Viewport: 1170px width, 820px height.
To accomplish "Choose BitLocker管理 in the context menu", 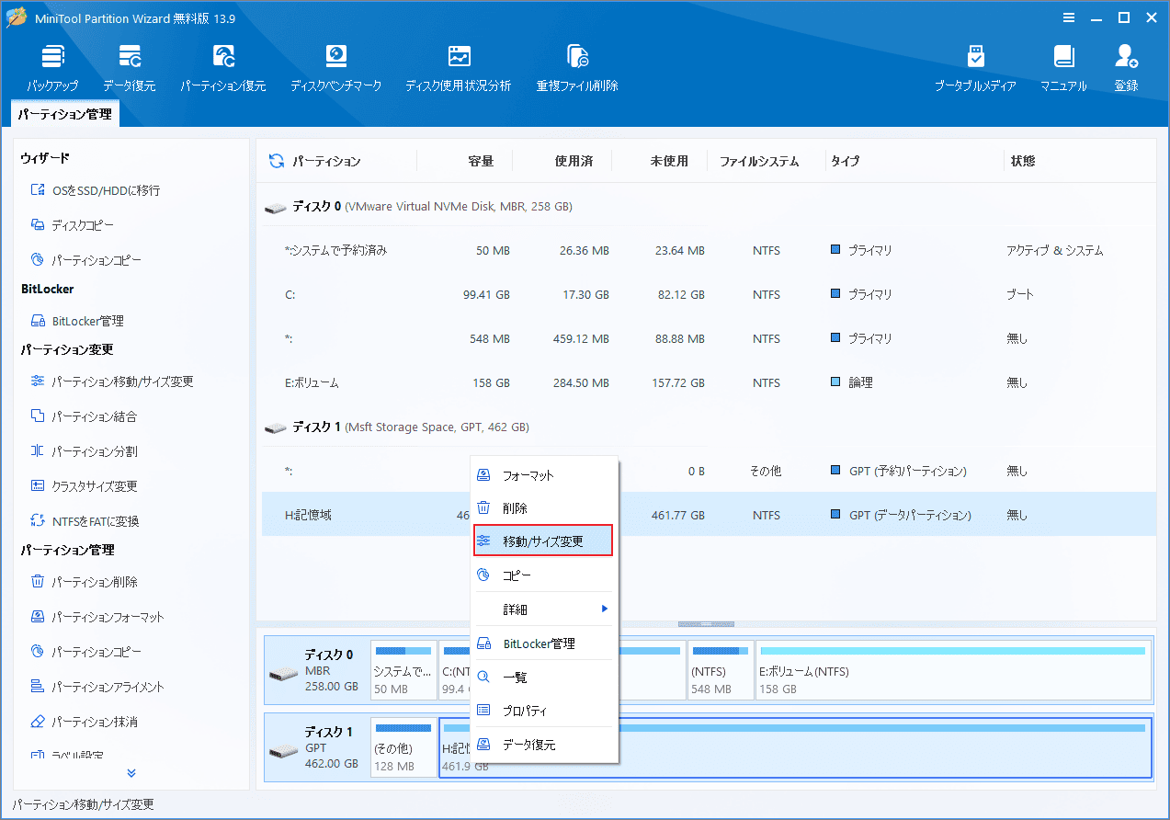I will click(x=544, y=643).
